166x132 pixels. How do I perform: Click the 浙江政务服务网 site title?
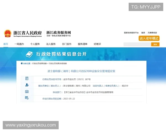click(x=59, y=32)
